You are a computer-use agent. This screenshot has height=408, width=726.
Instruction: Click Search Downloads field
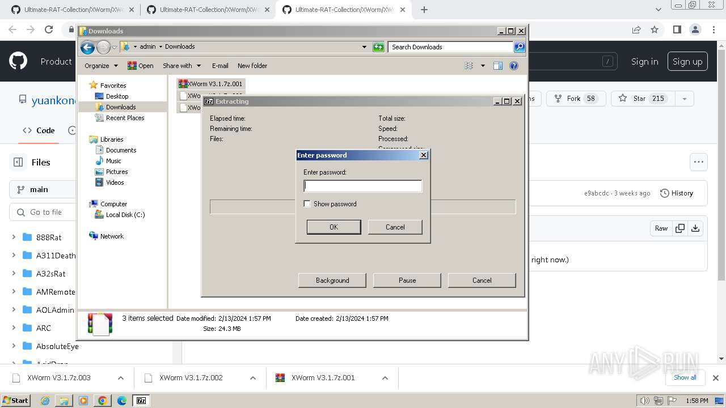[x=451, y=47]
